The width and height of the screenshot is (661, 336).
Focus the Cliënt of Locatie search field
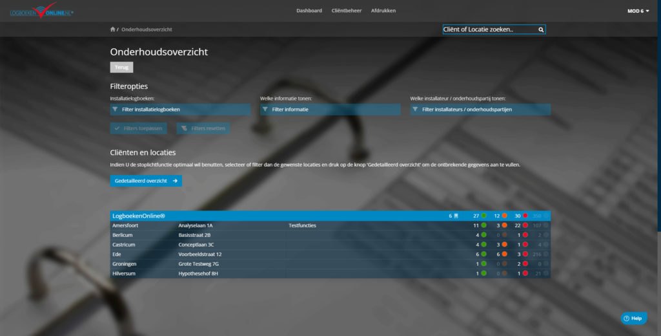coord(489,30)
